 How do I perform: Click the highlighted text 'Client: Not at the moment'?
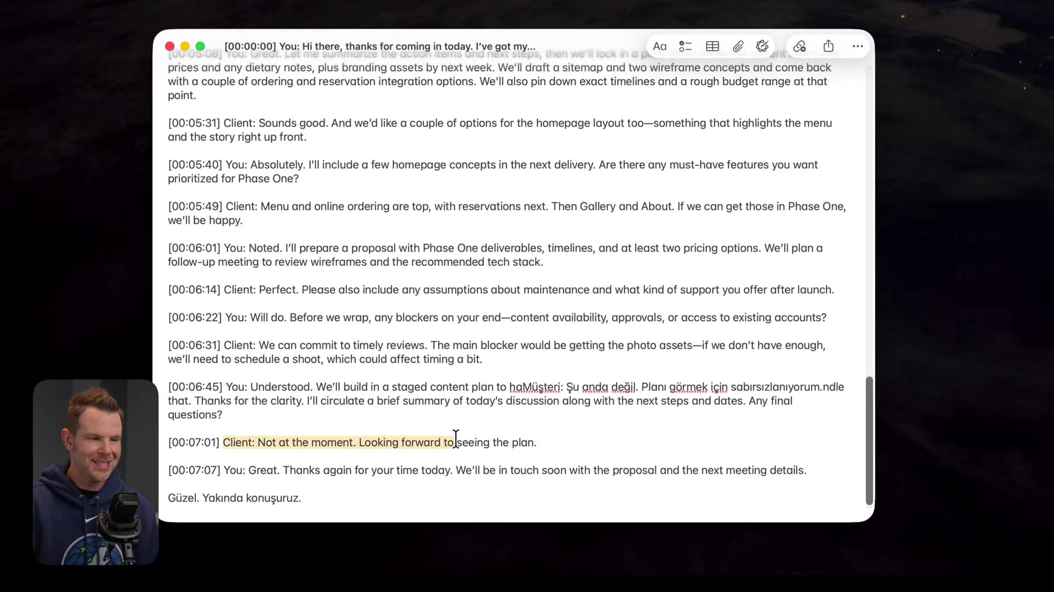click(x=289, y=442)
